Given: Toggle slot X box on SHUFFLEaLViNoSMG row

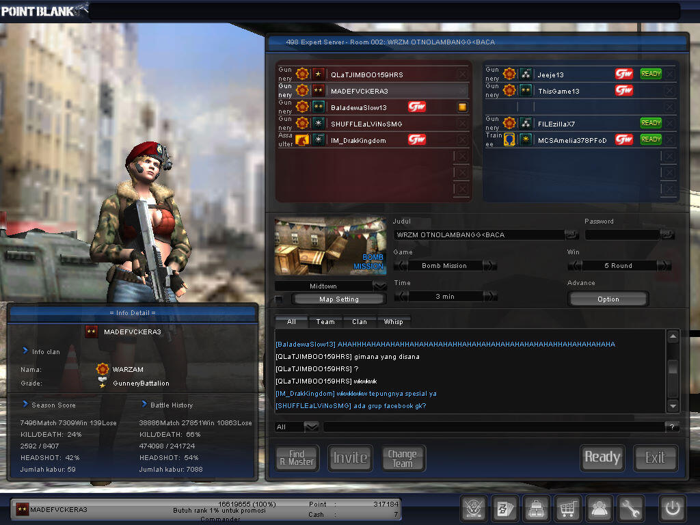Looking at the screenshot, I should [x=463, y=124].
